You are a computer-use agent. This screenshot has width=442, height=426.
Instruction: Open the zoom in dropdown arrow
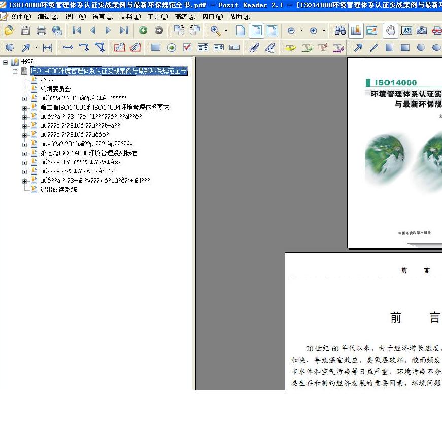pos(324,30)
